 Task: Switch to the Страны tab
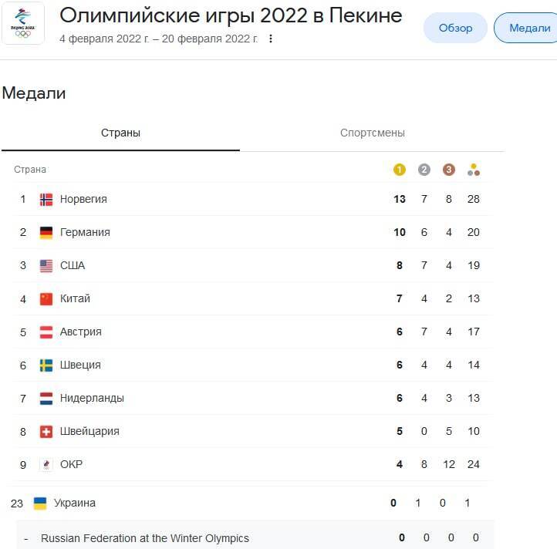120,133
